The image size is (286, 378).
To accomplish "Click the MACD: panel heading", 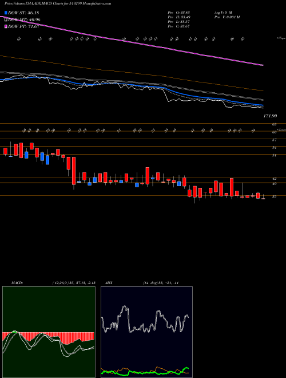I will tap(17, 283).
